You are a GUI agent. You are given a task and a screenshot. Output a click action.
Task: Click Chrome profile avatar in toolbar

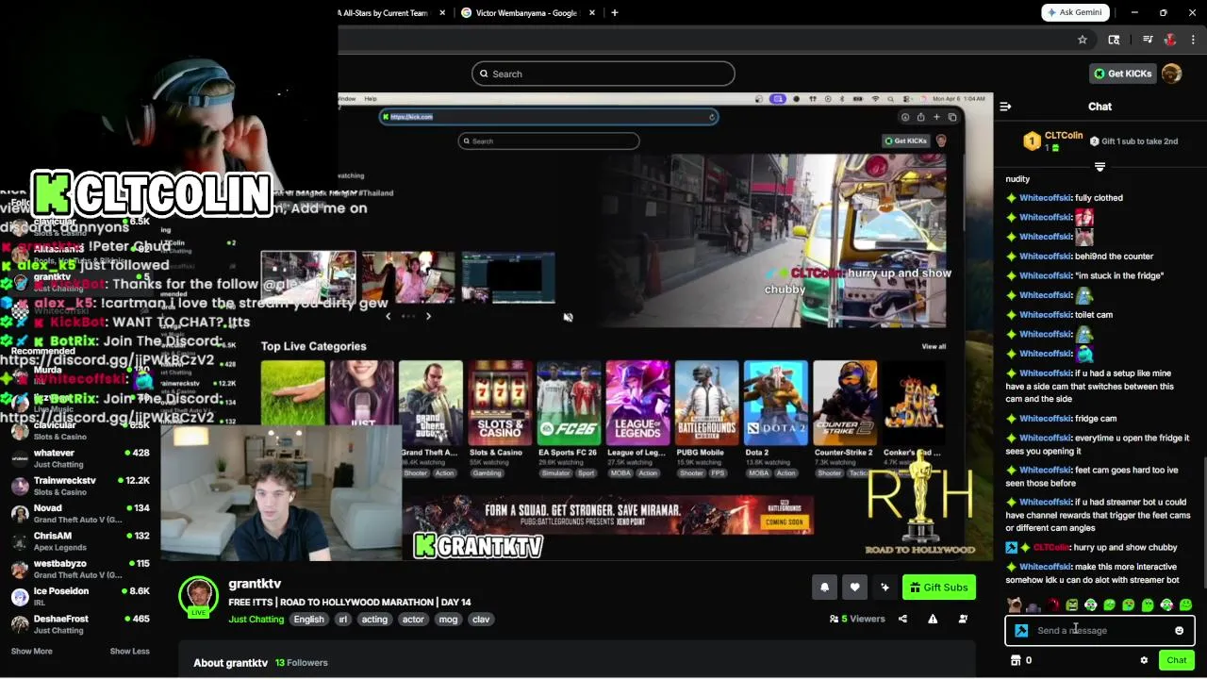pyautogui.click(x=1170, y=40)
